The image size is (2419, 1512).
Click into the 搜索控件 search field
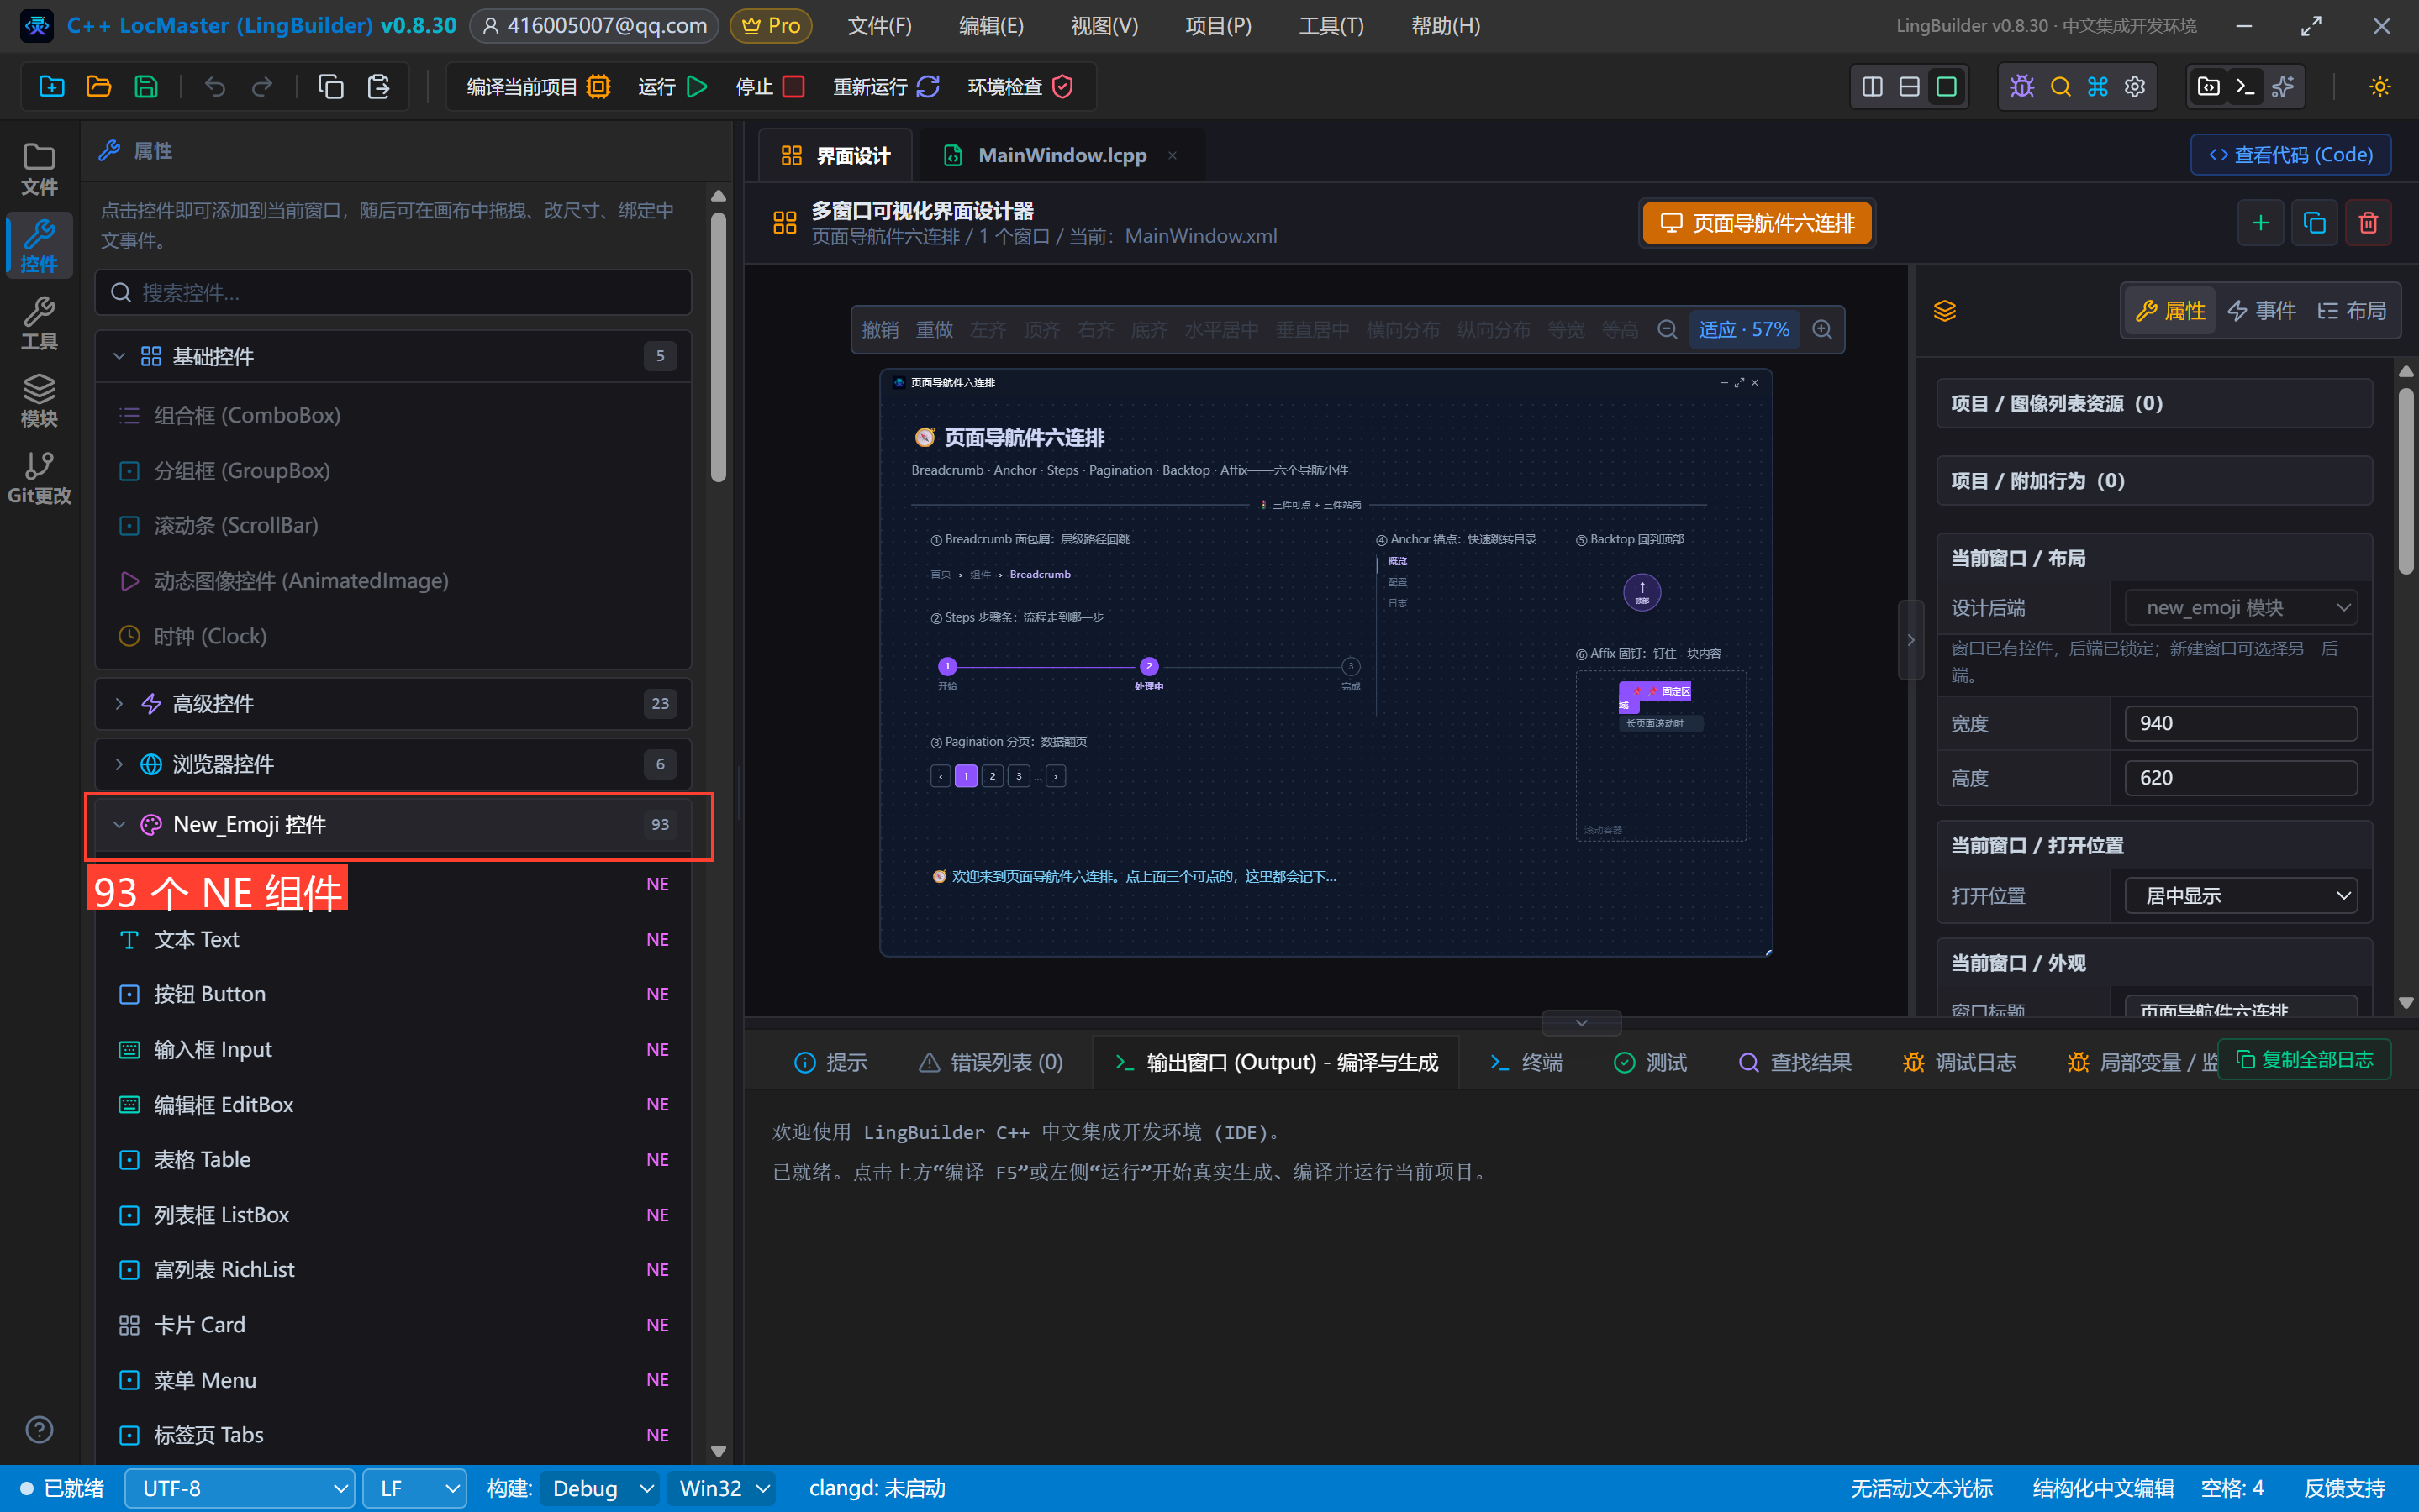393,292
